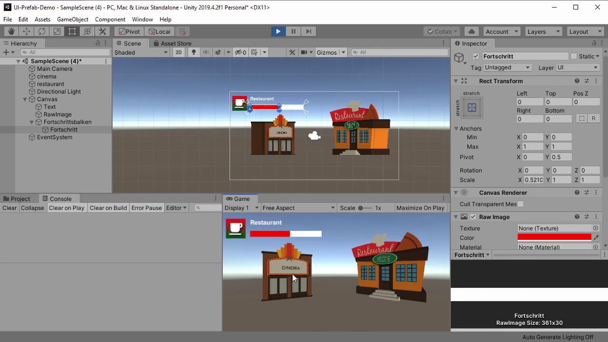Toggle raw edit mode R button
The height and width of the screenshot is (342, 608).
pos(593,118)
